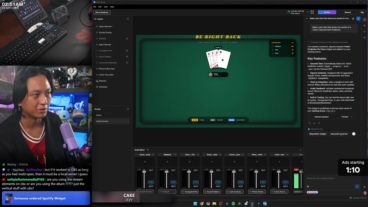Viewport: 368px width, 207px height.
Task: Start a new chat with the blue plus icon
Action: click(358, 18)
